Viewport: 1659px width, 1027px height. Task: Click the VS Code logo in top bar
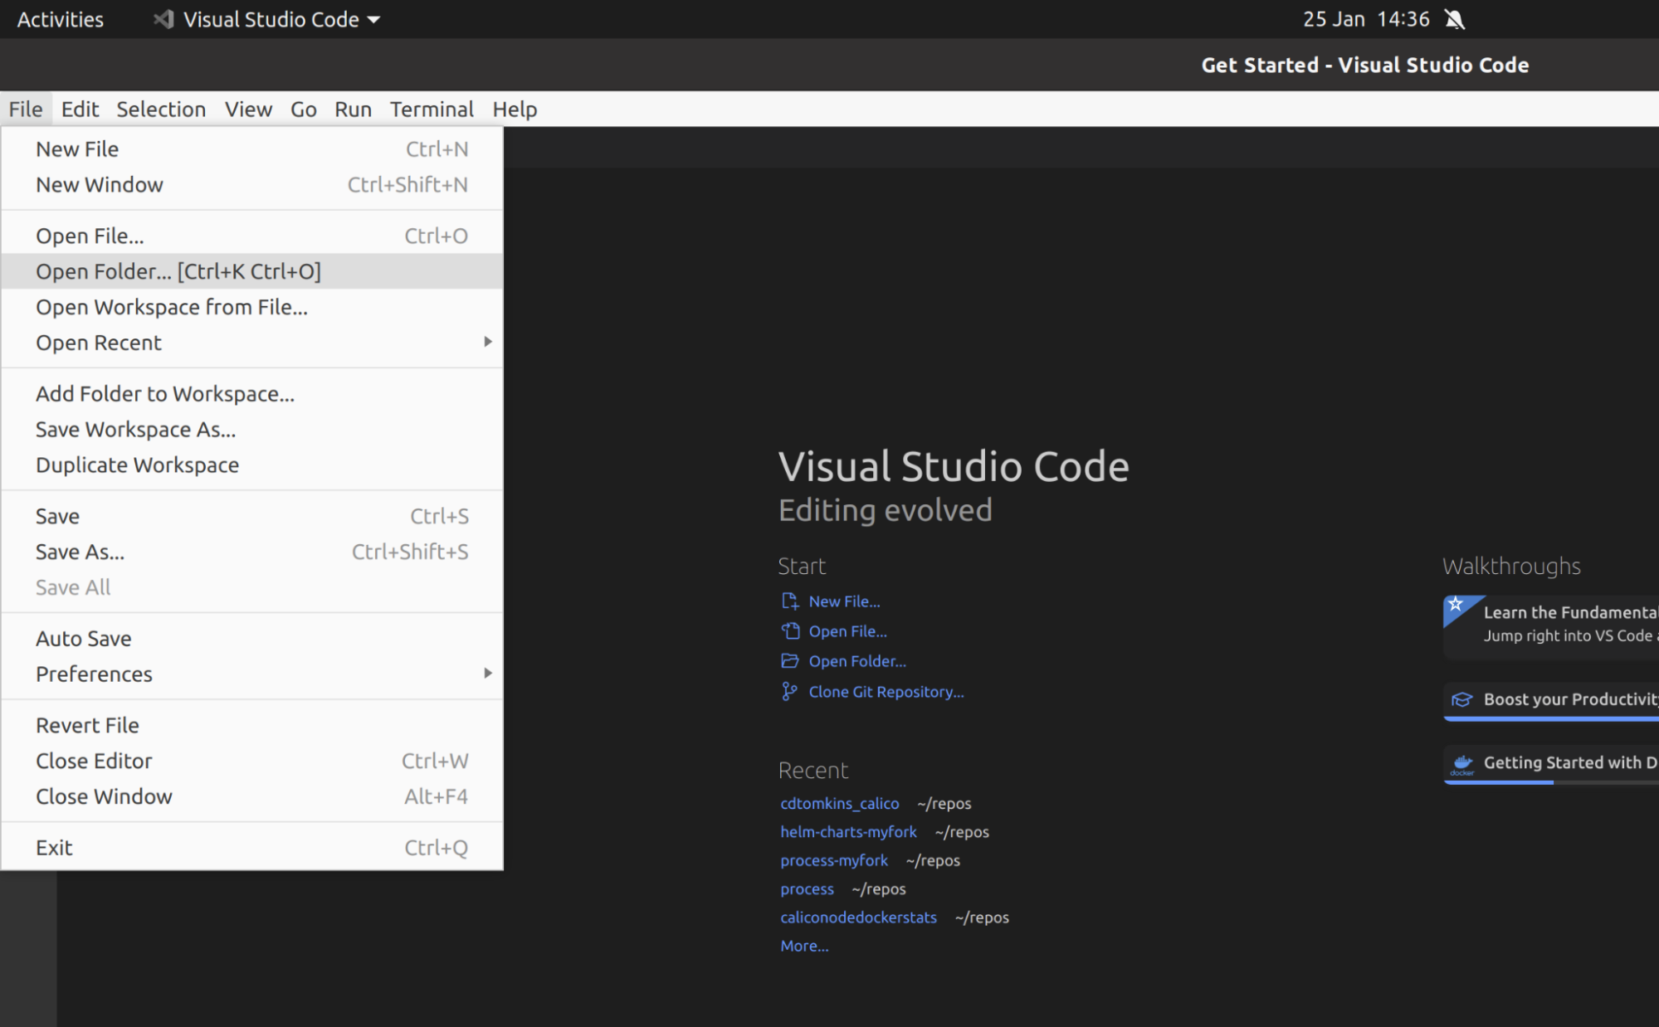coord(163,19)
